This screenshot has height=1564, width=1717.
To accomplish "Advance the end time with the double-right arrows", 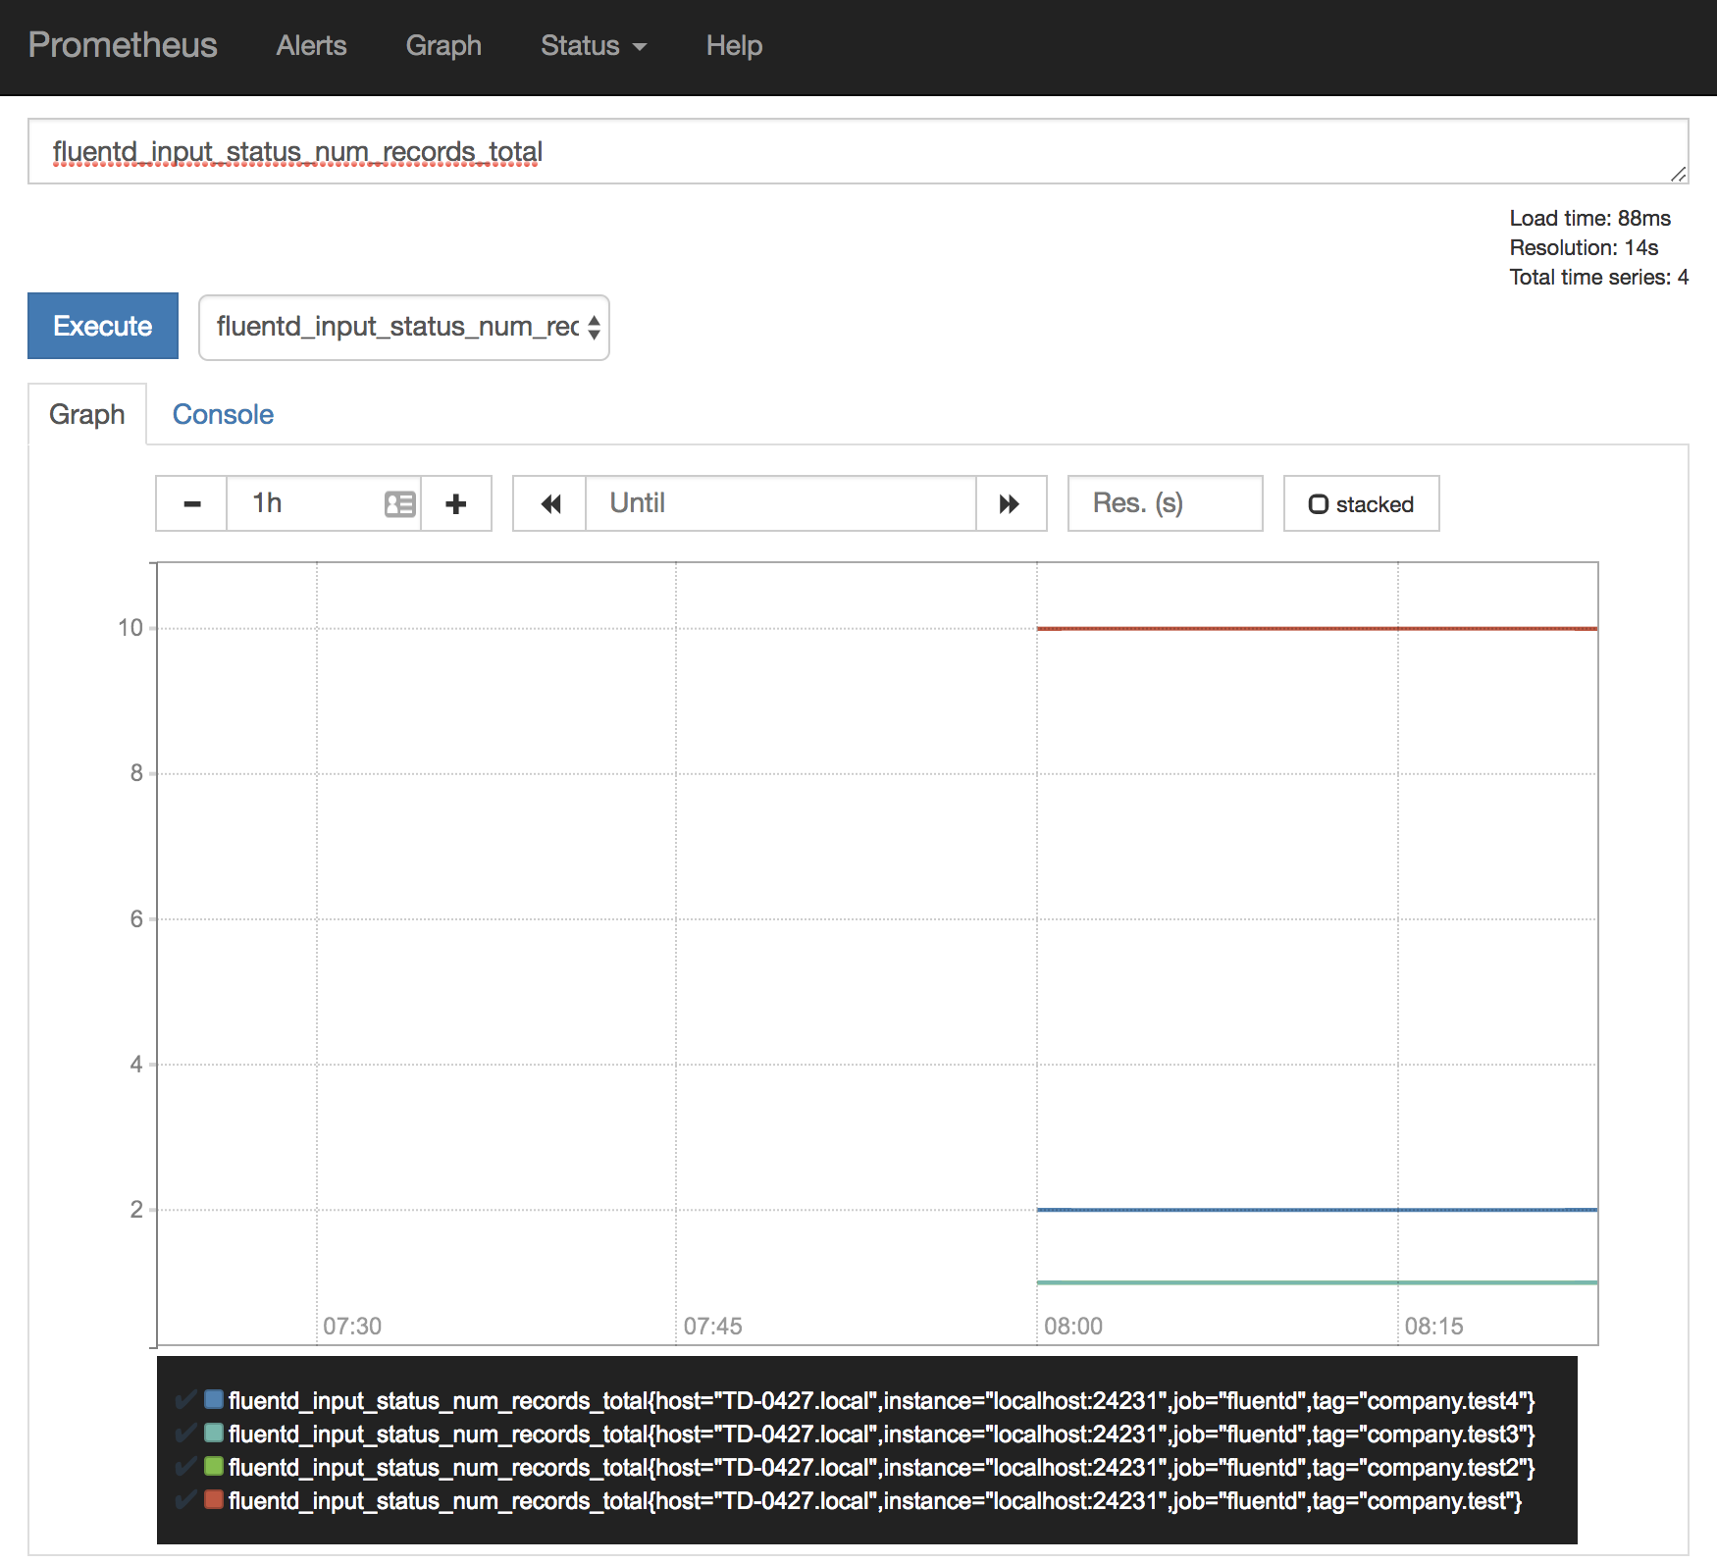I will point(1011,503).
